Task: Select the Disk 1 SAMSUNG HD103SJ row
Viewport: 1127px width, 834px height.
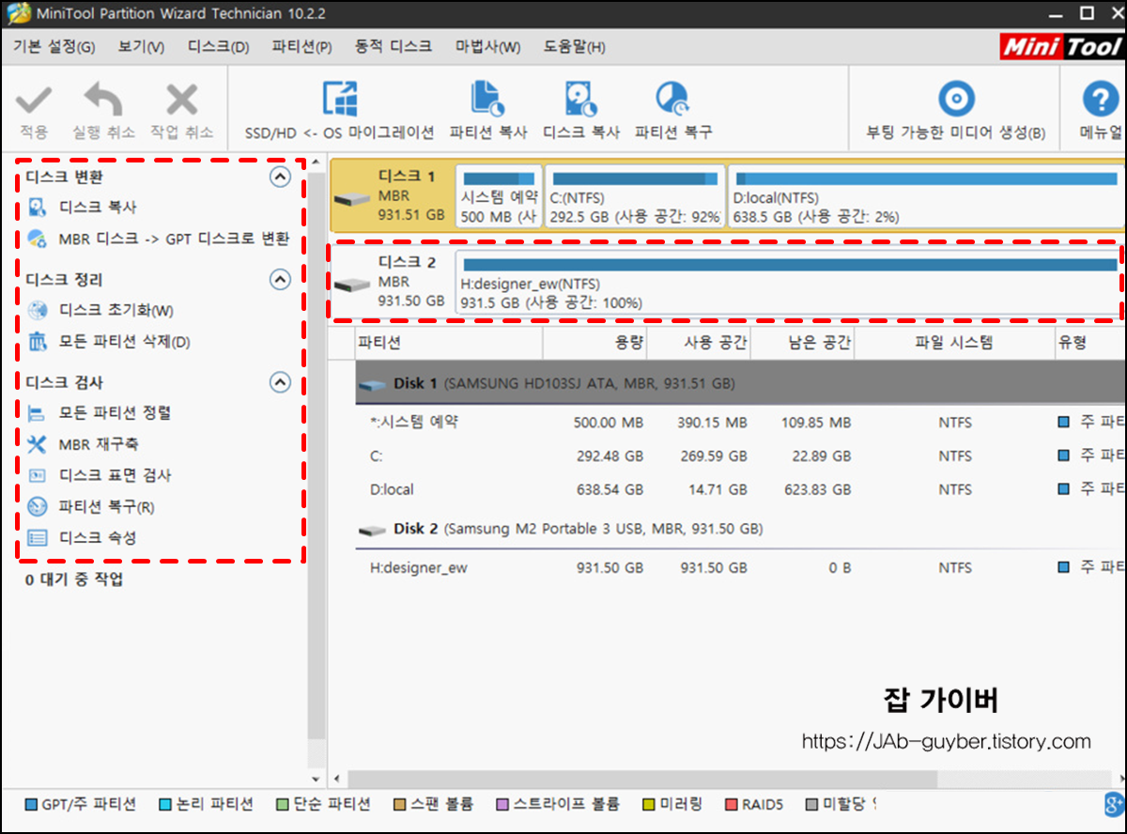Action: coord(740,384)
